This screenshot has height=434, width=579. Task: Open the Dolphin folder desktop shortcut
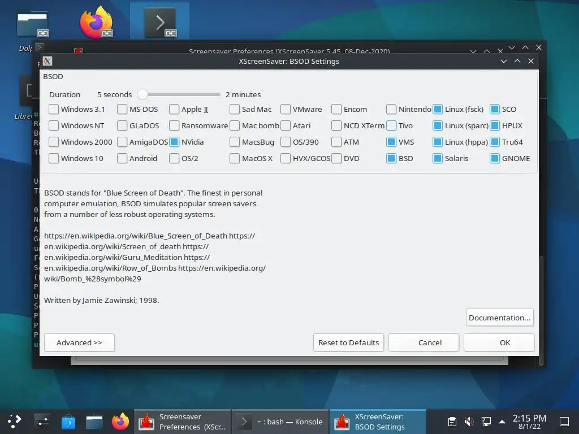point(32,24)
